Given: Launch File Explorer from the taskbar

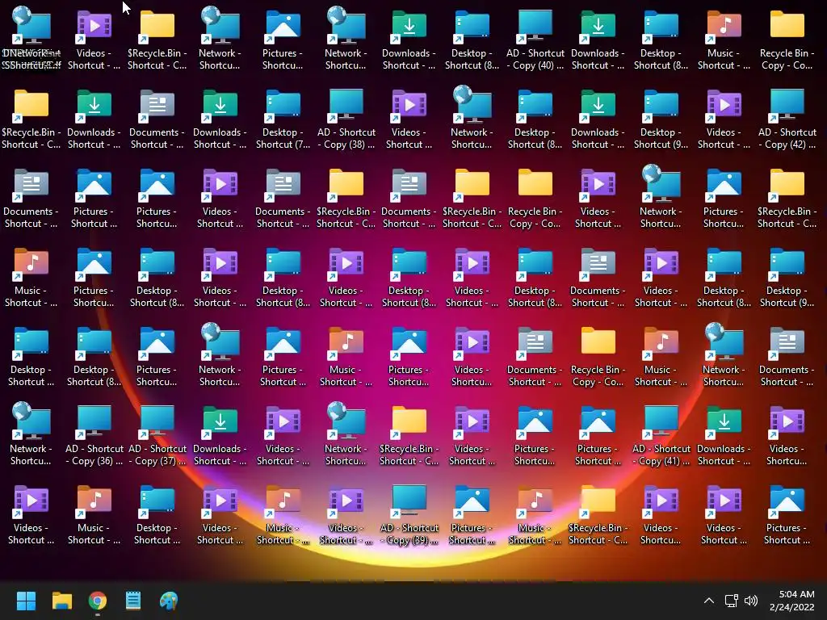Looking at the screenshot, I should coord(61,601).
